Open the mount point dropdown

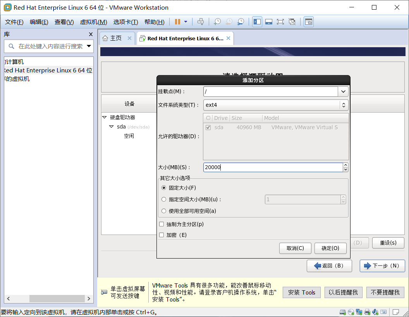pyautogui.click(x=343, y=91)
